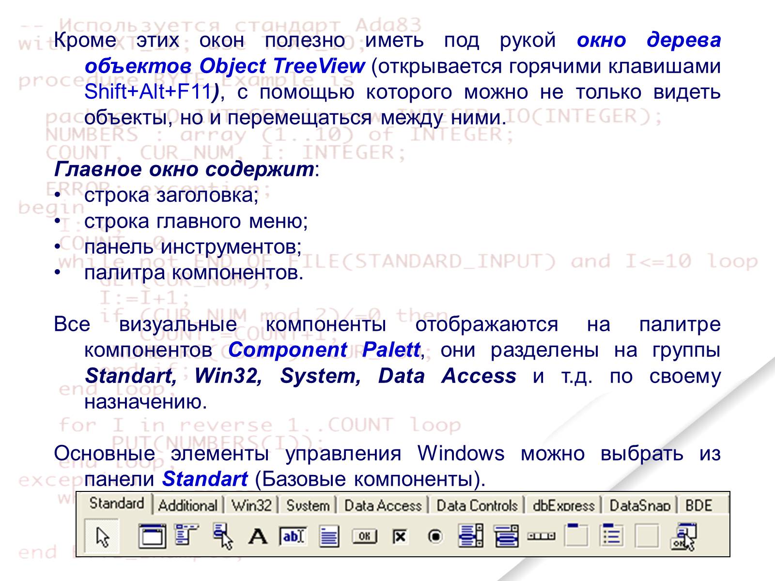Pick the ActionList component icon
The width and height of the screenshot is (775, 581).
683,536
